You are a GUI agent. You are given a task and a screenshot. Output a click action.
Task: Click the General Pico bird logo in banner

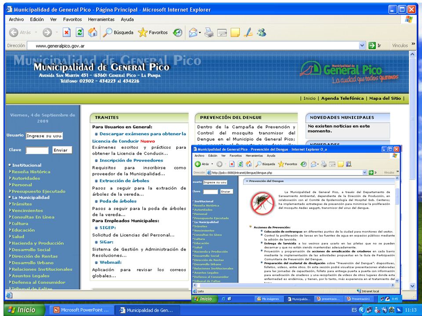(x=311, y=68)
